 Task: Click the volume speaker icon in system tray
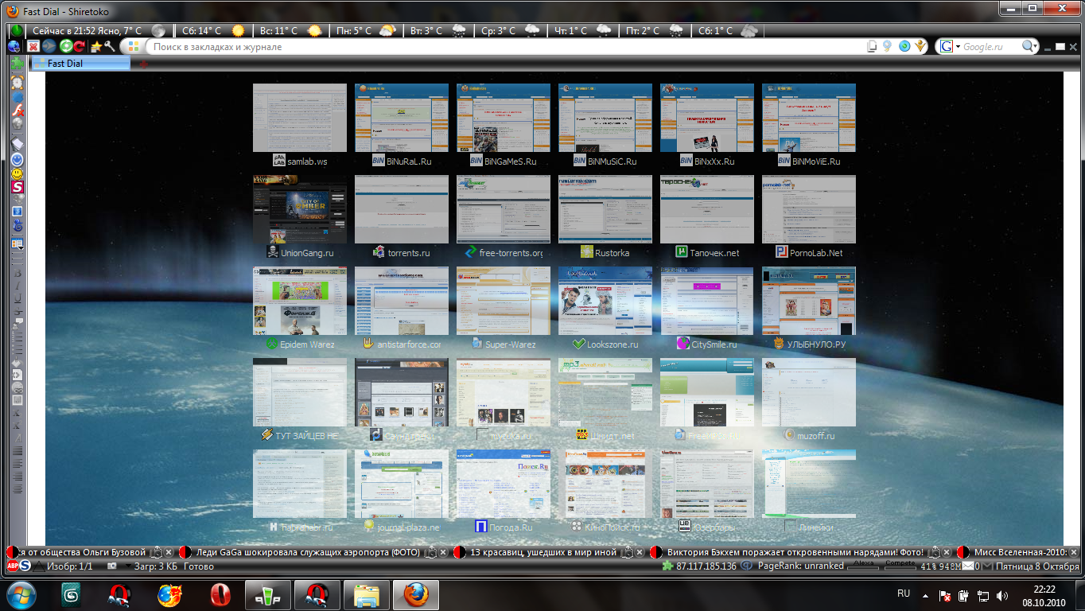point(1001,595)
